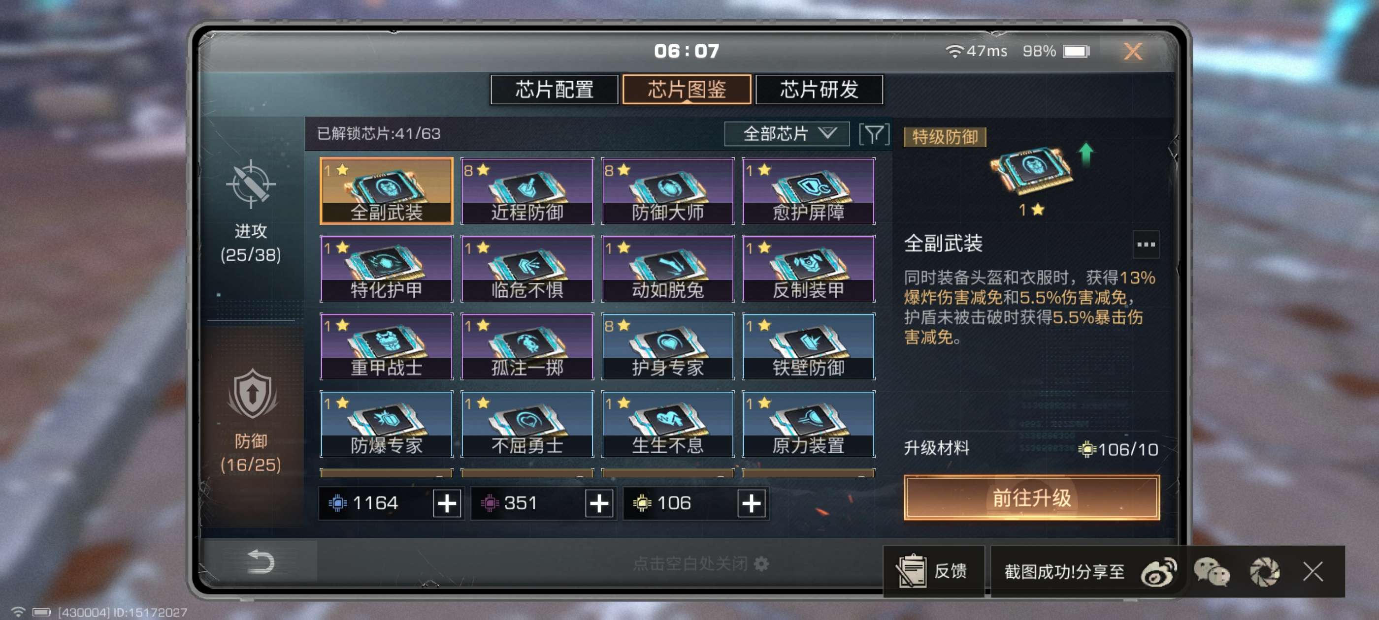Switch to the 芯片配置 tab
1379x620 pixels.
point(554,90)
